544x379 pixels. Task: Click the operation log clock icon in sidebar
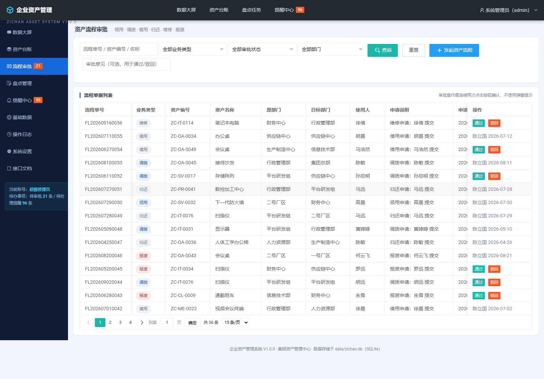(9, 134)
